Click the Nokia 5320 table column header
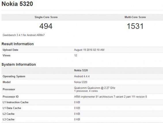Image resolution: width=163 pixels, height=123 pixels. [x=81, y=70]
